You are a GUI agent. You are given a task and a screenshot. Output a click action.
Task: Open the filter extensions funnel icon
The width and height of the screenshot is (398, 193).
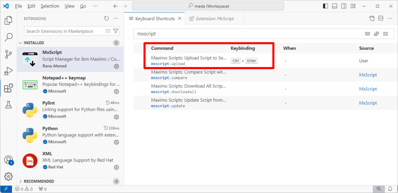pos(115,31)
